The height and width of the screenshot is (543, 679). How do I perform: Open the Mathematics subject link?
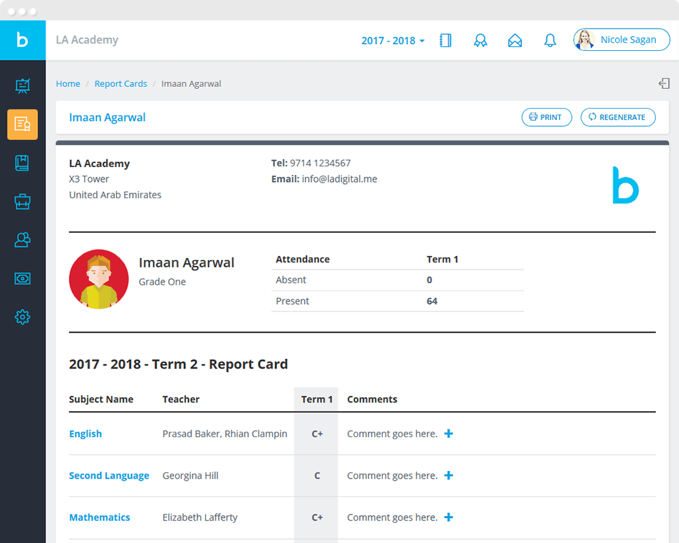[100, 517]
